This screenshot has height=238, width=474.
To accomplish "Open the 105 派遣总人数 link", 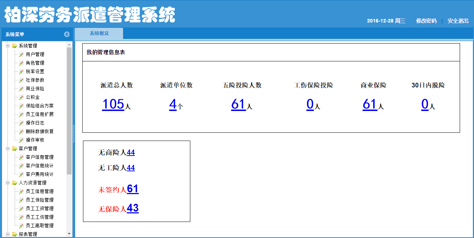I will coord(113,104).
